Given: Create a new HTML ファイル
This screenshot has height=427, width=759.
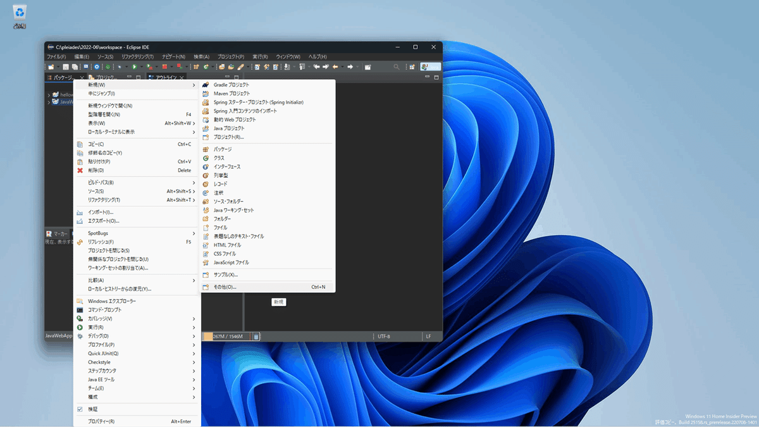Looking at the screenshot, I should pos(268,245).
